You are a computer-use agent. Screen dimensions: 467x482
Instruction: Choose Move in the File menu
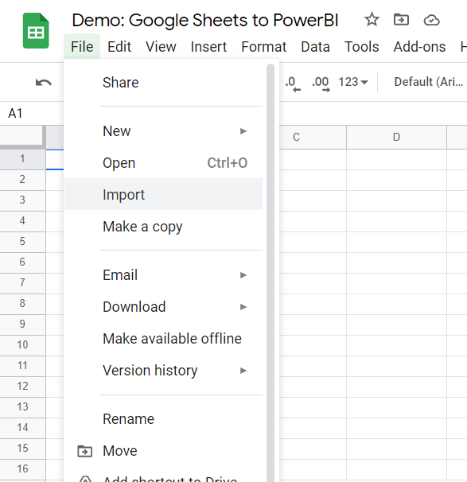coord(164,451)
